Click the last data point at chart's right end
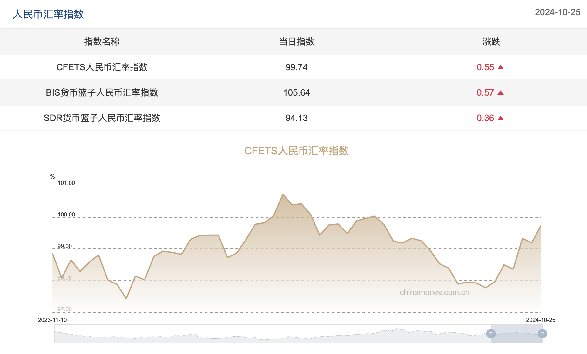This screenshot has width=587, height=354. [x=541, y=226]
